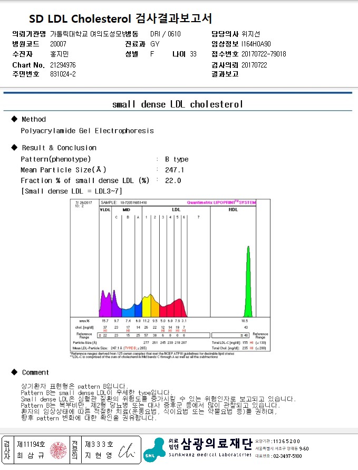Click the specialist name '지현영'
Image resolution: width=358 pixels, height=470 pixels.
point(99,456)
